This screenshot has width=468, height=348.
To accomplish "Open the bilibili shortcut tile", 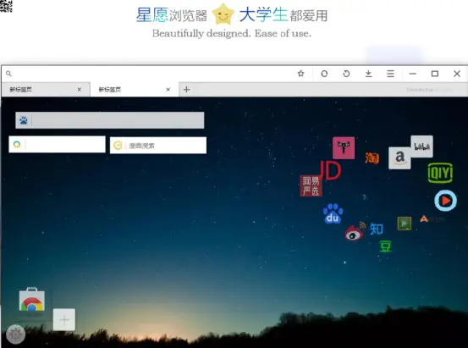I will pyautogui.click(x=421, y=146).
